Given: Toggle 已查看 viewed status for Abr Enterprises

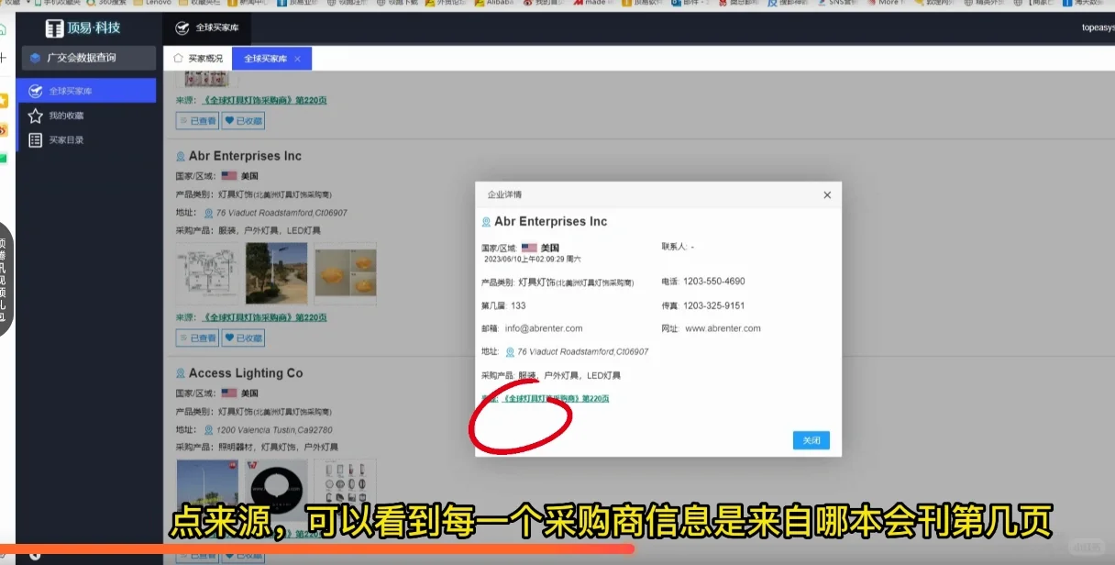Looking at the screenshot, I should point(197,338).
